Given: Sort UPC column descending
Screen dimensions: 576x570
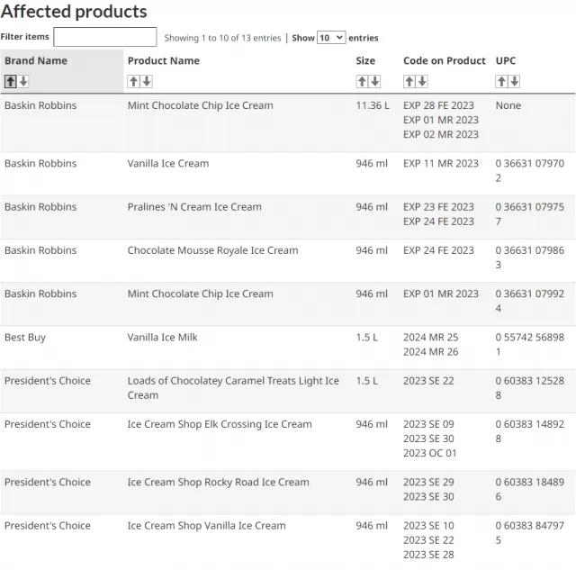Looking at the screenshot, I should (x=515, y=81).
